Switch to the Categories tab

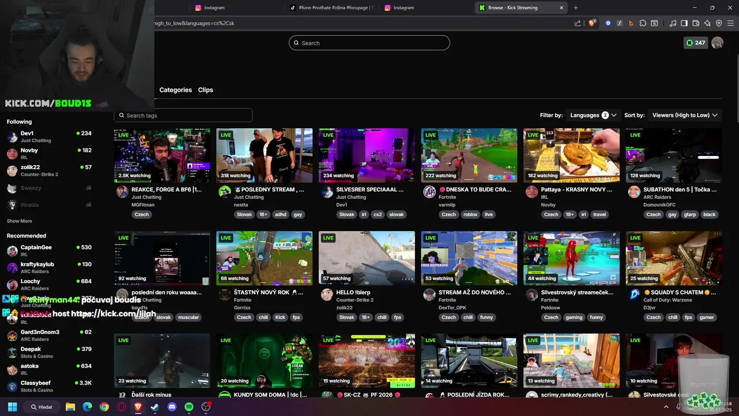[176, 90]
